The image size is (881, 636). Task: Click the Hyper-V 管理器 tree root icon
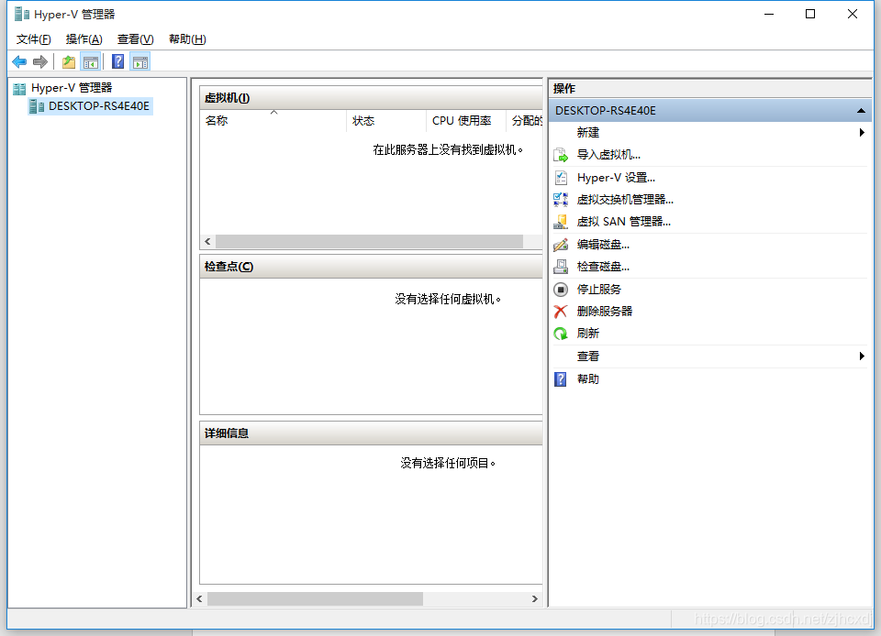[19, 89]
